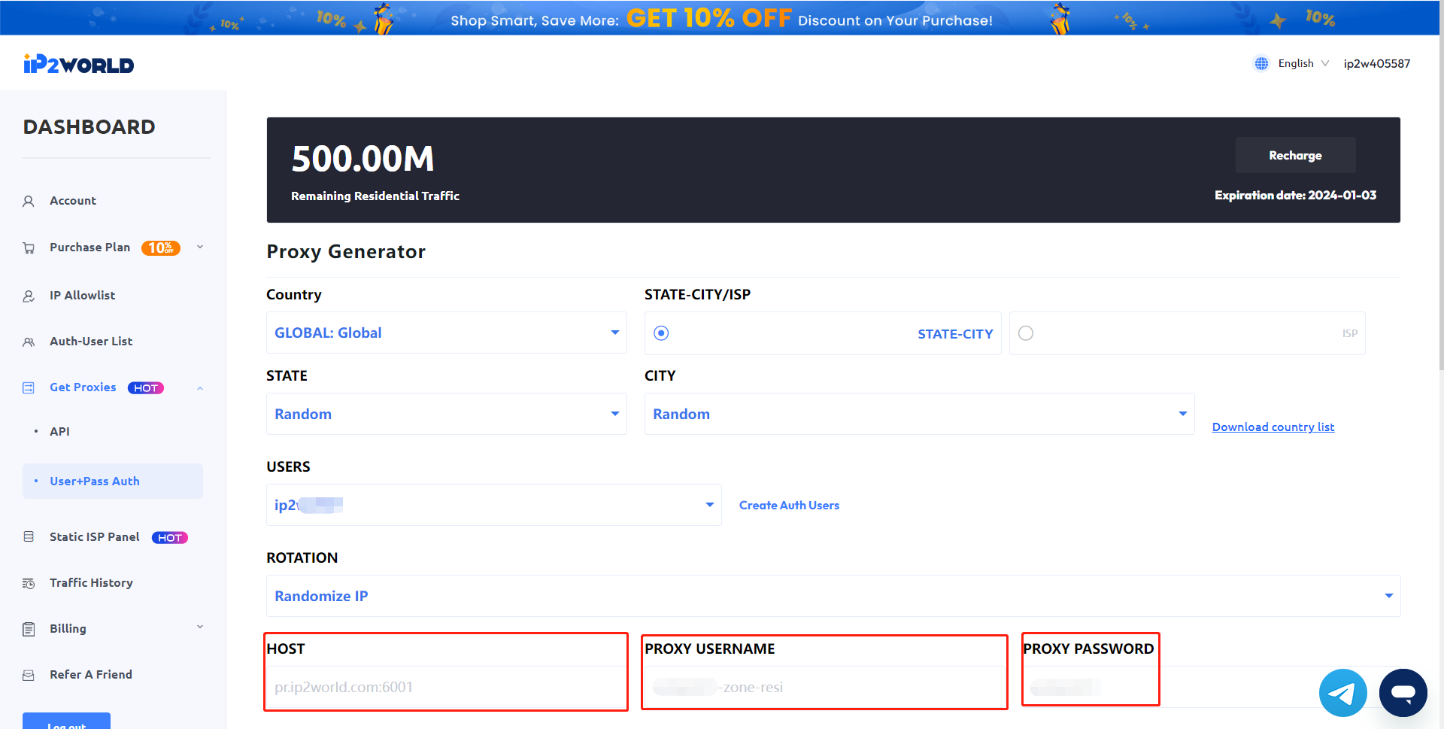The width and height of the screenshot is (1444, 729).
Task: Click the HOT badge beside Get Proxies
Action: point(146,388)
